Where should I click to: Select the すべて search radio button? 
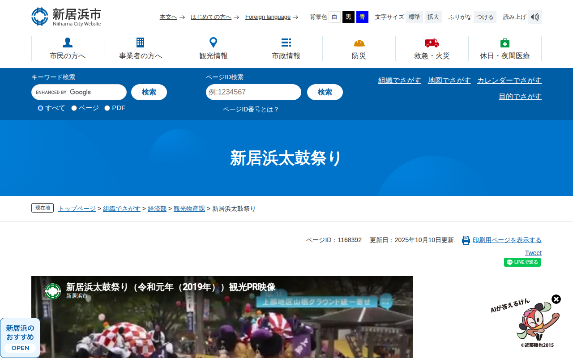[40, 108]
